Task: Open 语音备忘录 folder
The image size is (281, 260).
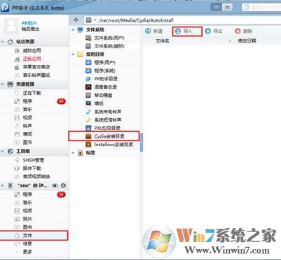Action: [105, 87]
